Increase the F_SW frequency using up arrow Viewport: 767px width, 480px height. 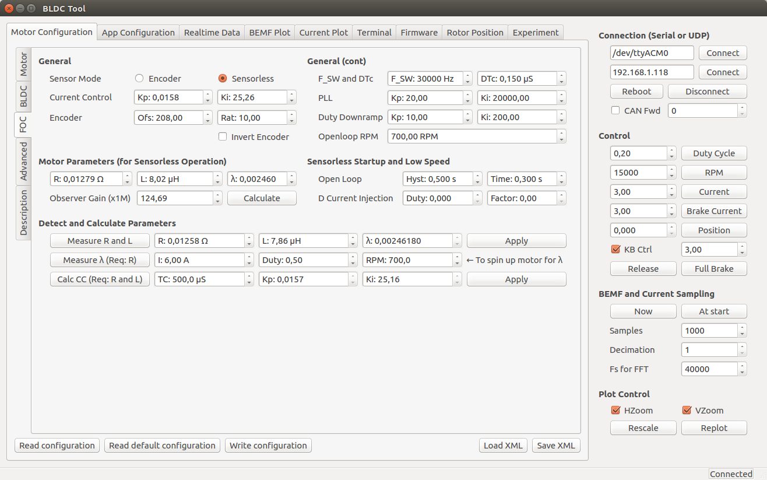click(x=467, y=75)
